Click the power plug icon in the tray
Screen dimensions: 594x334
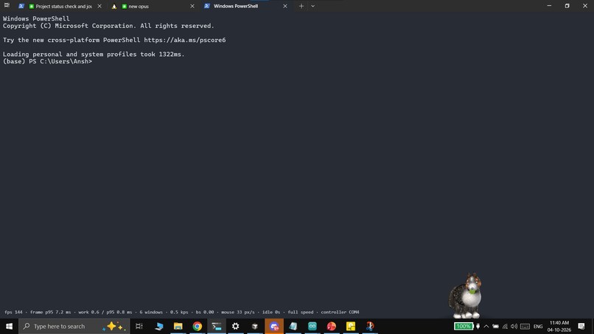point(478,326)
